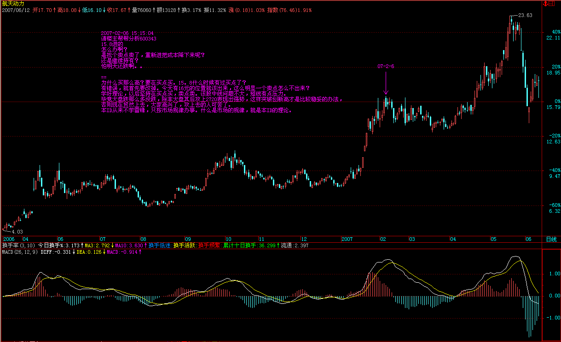Click the 换手低迷 blue legend label
The image size is (561, 342).
click(x=159, y=246)
